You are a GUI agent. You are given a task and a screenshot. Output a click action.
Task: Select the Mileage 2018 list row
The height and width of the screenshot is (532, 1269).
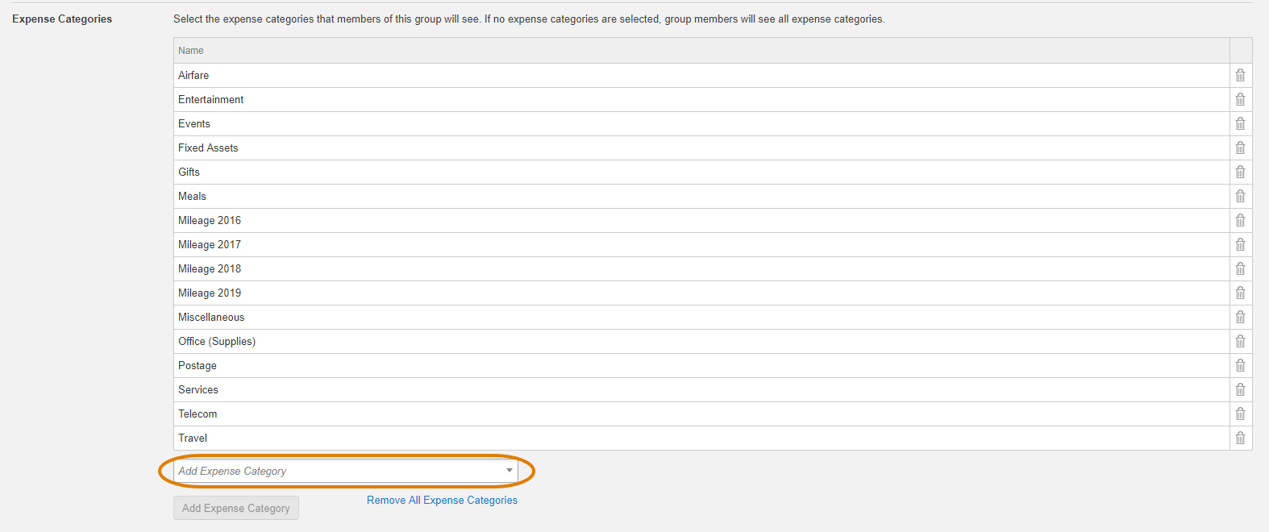(701, 268)
